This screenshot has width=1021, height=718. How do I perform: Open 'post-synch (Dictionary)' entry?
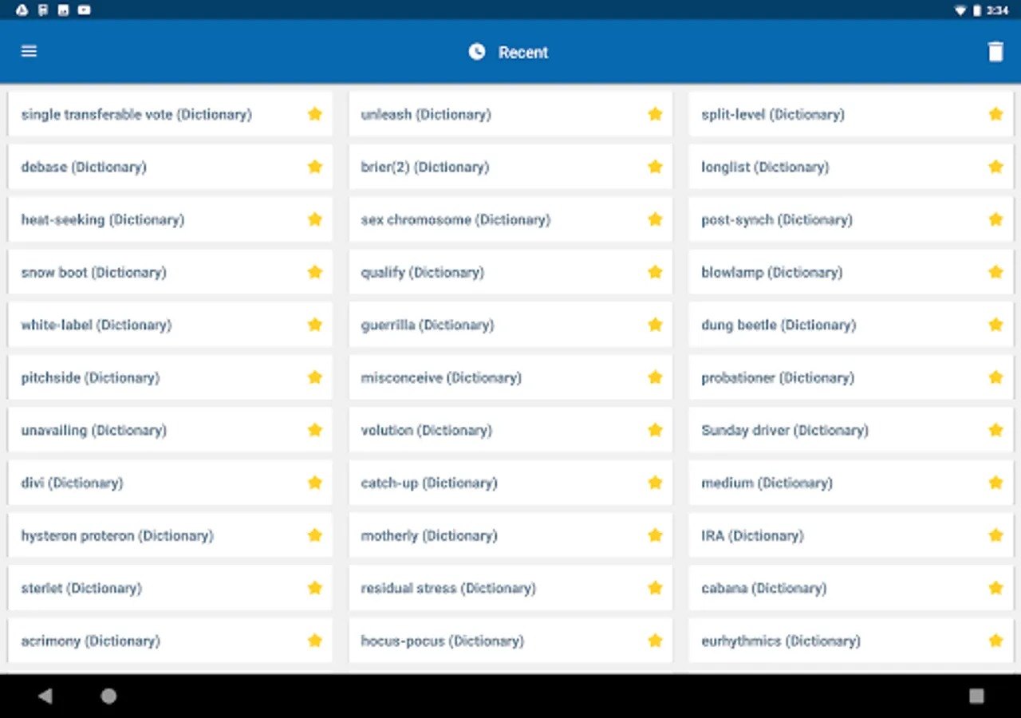tap(851, 219)
